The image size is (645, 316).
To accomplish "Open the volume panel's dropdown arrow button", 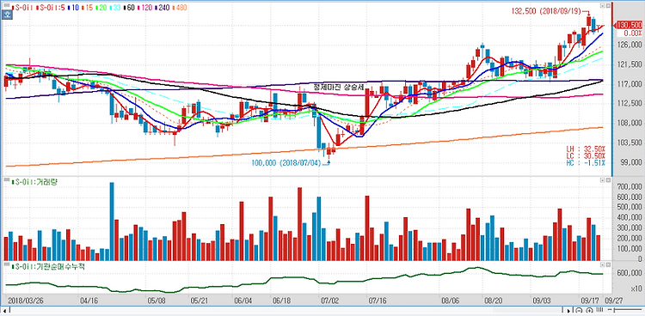I will (x=602, y=180).
